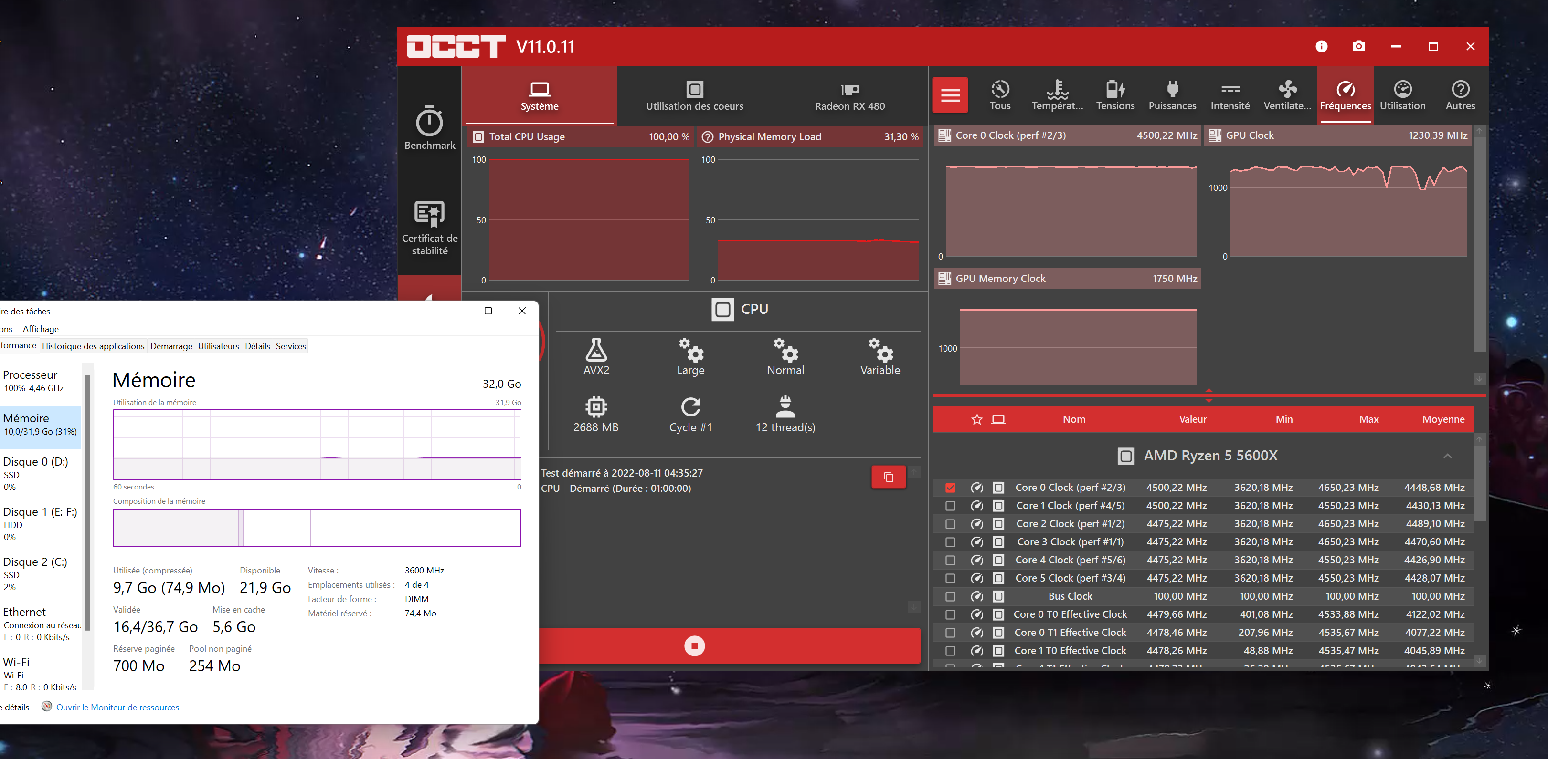Image resolution: width=1548 pixels, height=759 pixels.
Task: Click the down arrow below the GPU Clock graph
Action: [1479, 378]
